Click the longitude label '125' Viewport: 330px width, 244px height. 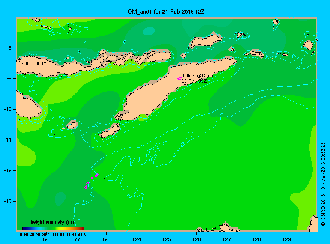click(x=166, y=239)
